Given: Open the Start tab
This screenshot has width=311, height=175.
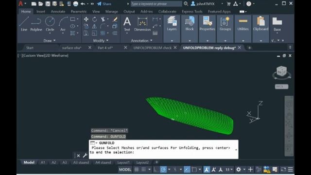Looking at the screenshot, I should (30, 48).
